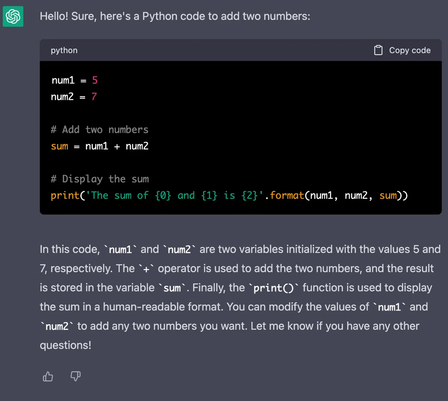Click the word questions! in the explanation
Viewport: 448px width, 401px height.
tap(65, 345)
